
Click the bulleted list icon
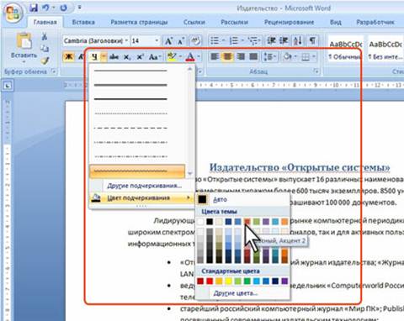(215, 41)
